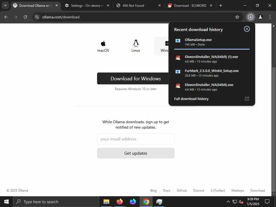Open File Explorer from taskbar

(x=106, y=202)
